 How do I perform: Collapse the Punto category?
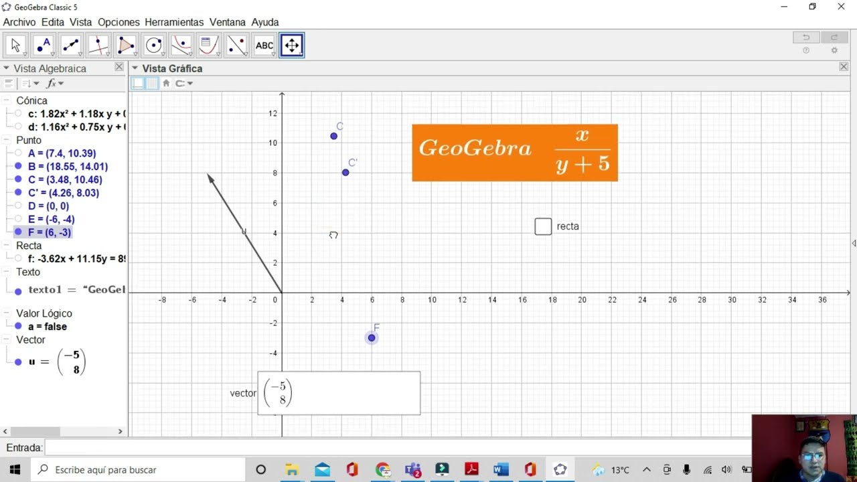[x=7, y=140]
